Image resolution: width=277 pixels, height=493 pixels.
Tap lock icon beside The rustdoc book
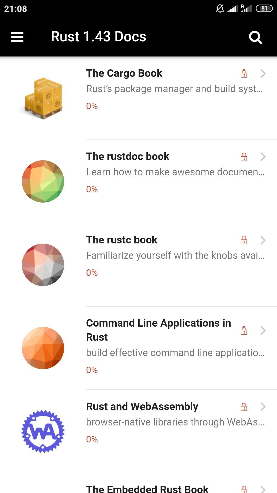pyautogui.click(x=244, y=157)
